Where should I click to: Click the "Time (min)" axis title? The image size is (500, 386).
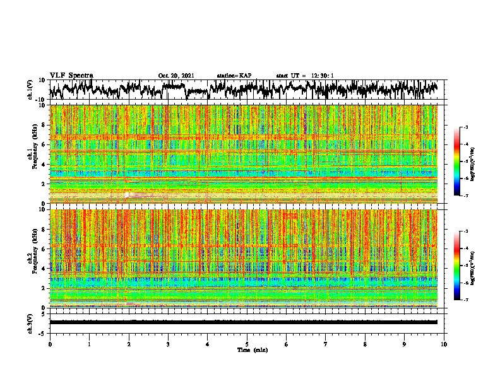[253, 350]
